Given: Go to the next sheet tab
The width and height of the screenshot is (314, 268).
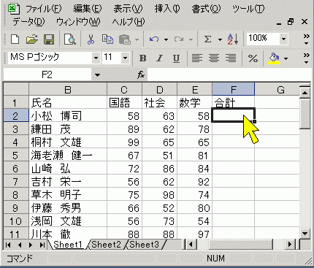Looking at the screenshot, I should coord(31,245).
